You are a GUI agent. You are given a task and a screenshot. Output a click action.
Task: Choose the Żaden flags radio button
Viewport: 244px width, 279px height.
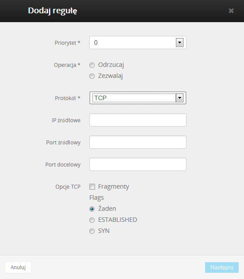tap(92, 209)
